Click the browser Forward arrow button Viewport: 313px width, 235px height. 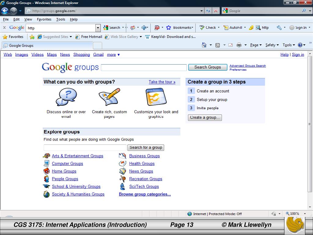click(13, 11)
